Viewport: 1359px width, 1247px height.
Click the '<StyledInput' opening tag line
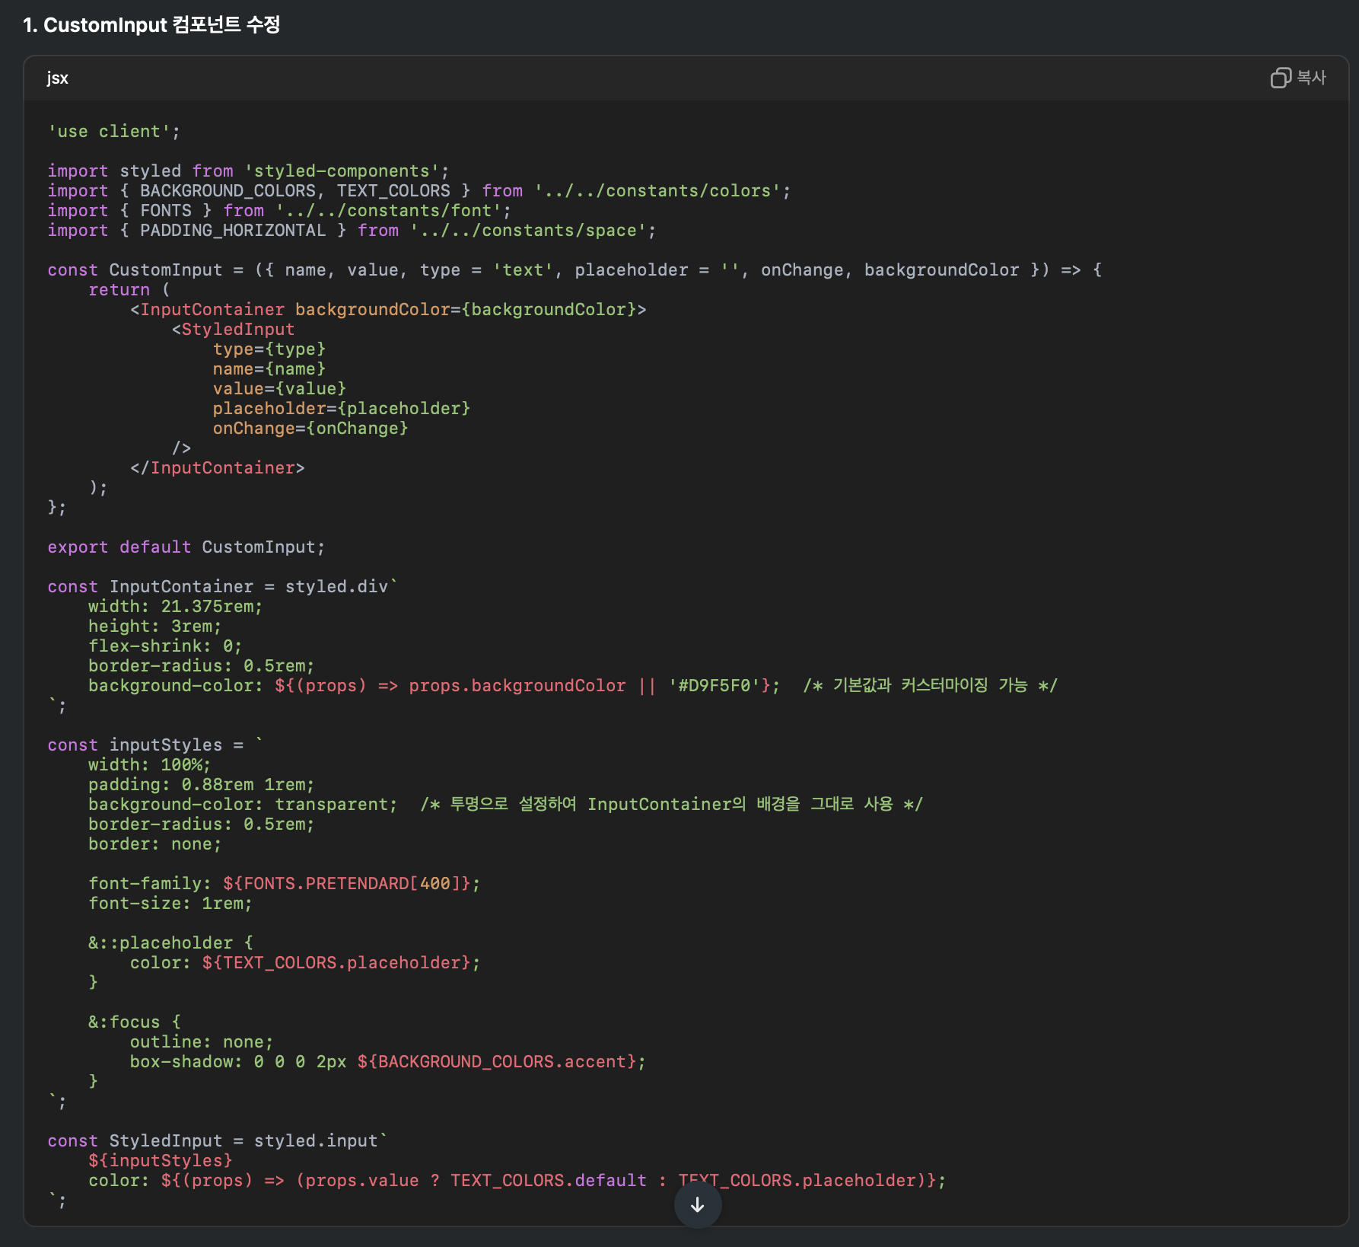(x=233, y=330)
